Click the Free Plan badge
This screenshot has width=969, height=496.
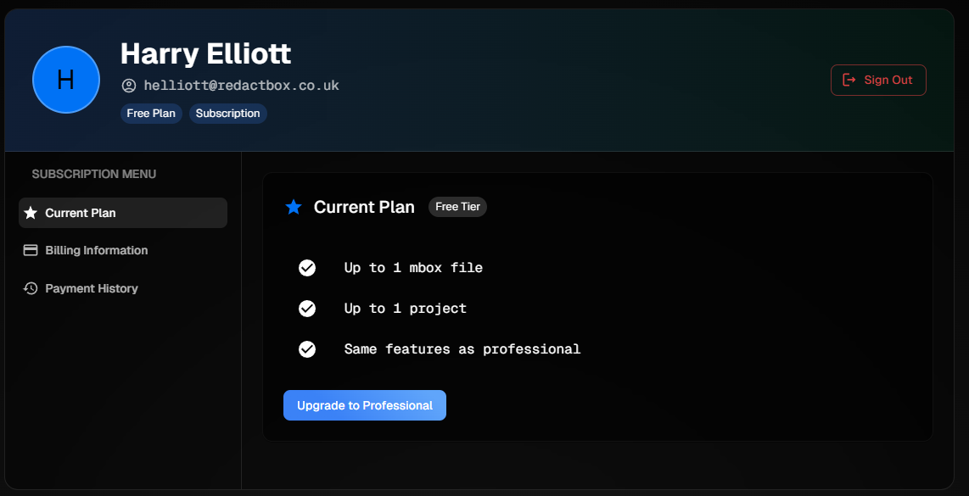click(151, 114)
